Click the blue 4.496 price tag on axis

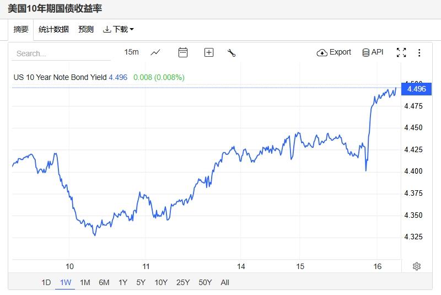click(x=416, y=89)
